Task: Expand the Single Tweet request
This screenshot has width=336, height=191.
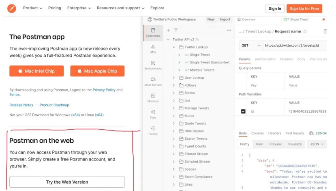Action: pyautogui.click(x=179, y=55)
